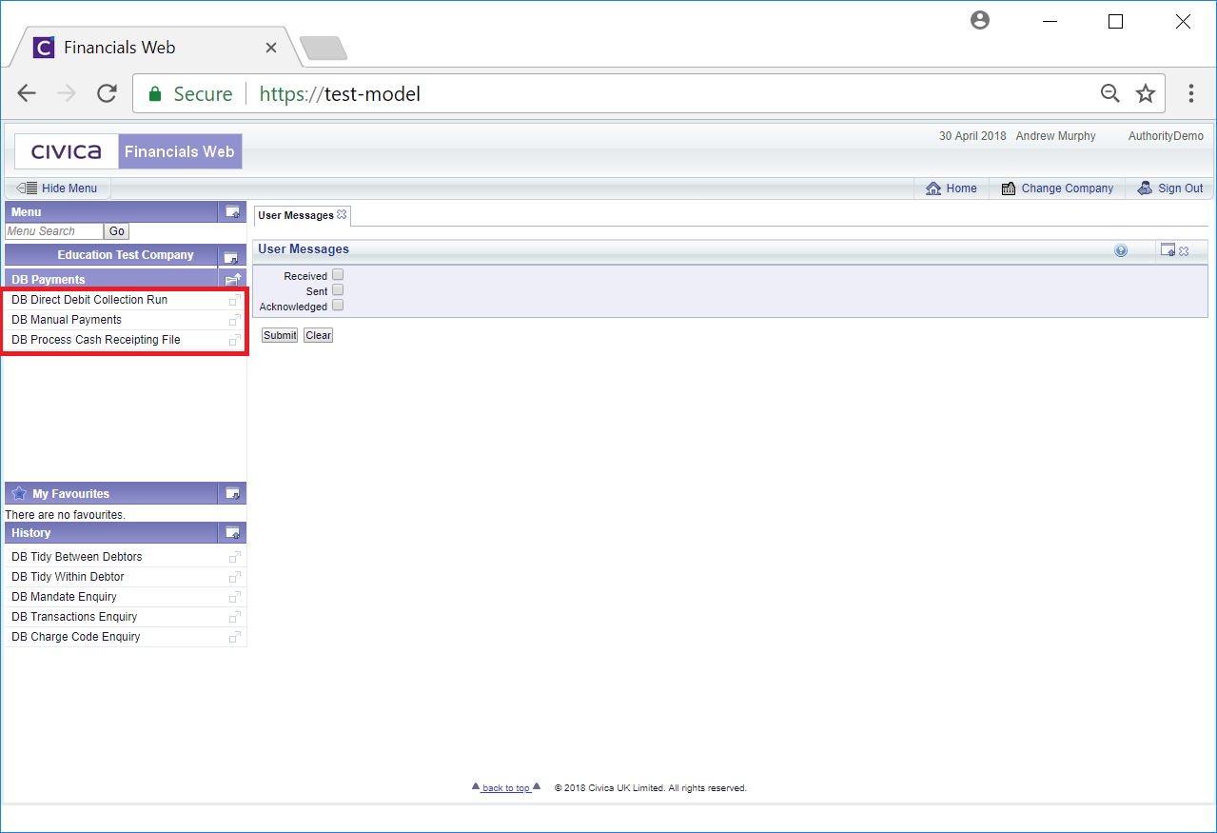Click the DB Payments menu header
1217x833 pixels.
pyautogui.click(x=49, y=280)
